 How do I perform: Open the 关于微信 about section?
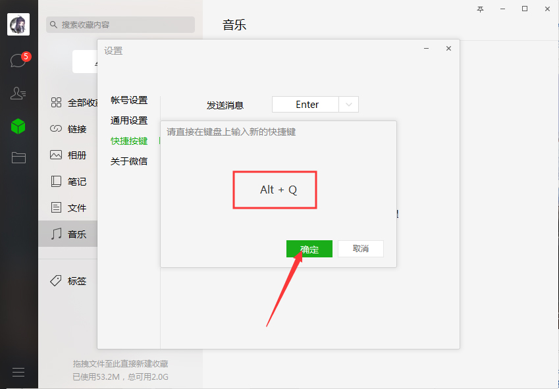(130, 161)
